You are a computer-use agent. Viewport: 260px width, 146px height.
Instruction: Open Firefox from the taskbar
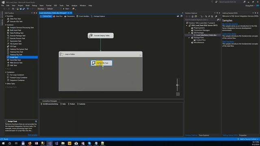point(30,143)
